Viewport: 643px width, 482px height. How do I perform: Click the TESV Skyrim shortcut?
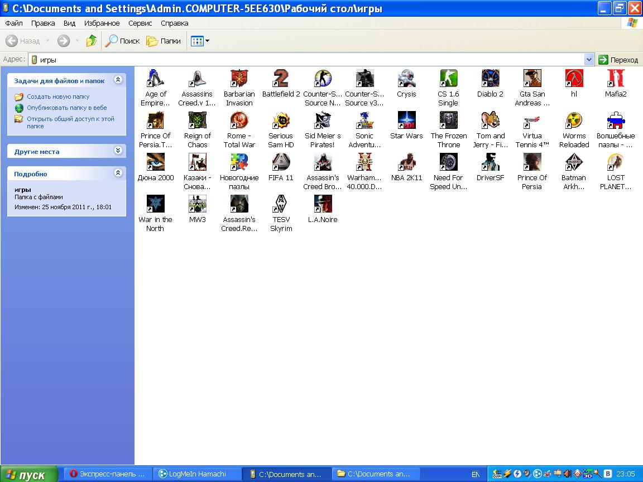pyautogui.click(x=281, y=204)
